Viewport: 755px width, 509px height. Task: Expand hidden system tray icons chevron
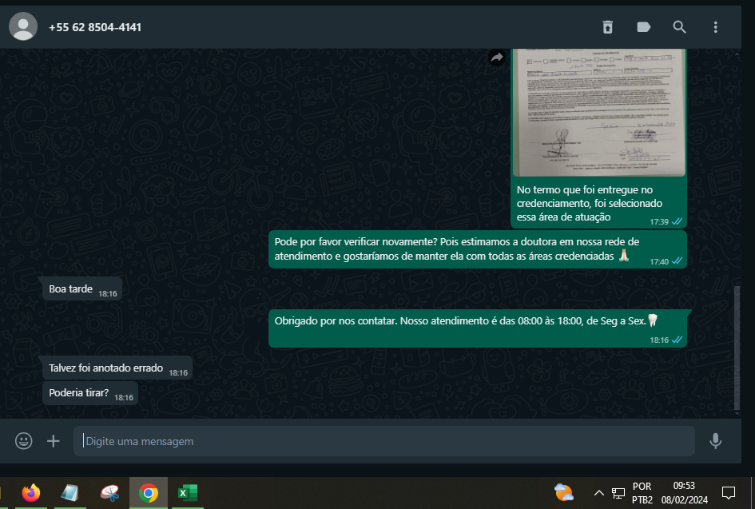coord(598,493)
